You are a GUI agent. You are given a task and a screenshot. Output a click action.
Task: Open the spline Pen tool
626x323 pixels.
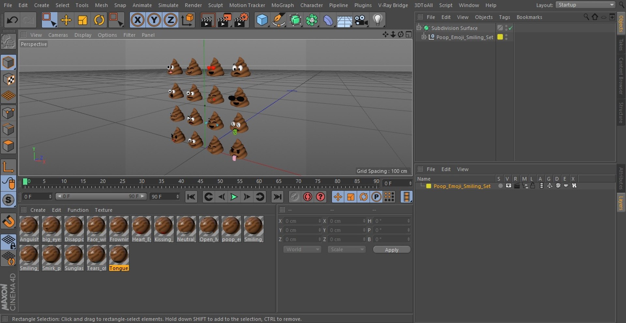[279, 20]
